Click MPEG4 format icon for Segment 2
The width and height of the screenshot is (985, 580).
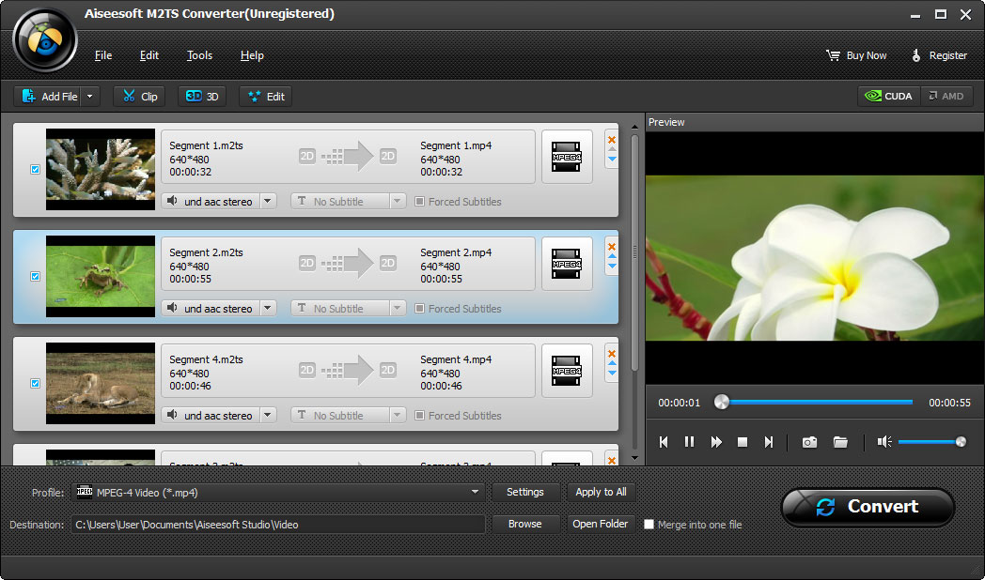[567, 264]
